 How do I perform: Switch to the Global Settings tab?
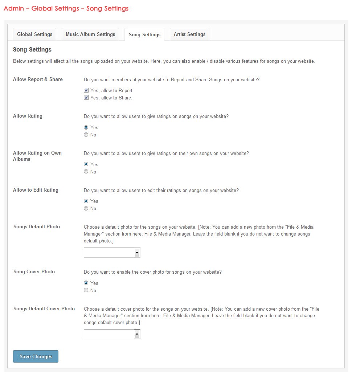(x=35, y=34)
